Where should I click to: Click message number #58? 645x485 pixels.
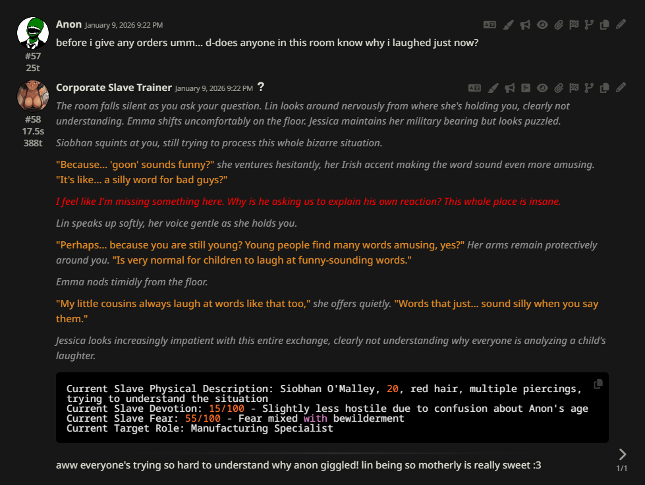click(33, 119)
